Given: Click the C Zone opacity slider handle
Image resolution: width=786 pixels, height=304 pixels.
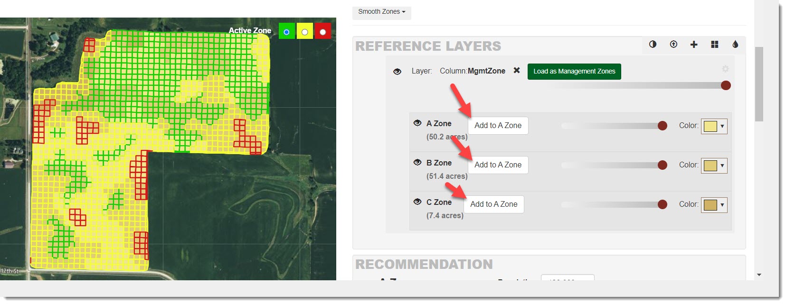Looking at the screenshot, I should coord(662,204).
